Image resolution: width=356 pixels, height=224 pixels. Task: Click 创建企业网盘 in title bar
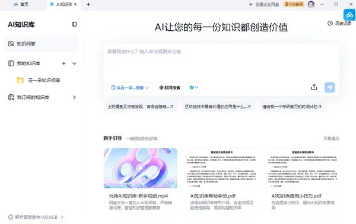[x=264, y=4]
